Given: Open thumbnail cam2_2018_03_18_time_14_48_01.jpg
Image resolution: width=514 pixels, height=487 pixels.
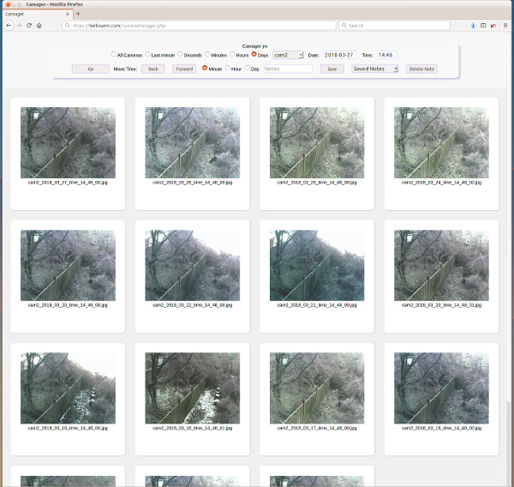Looking at the screenshot, I should click(x=193, y=388).
